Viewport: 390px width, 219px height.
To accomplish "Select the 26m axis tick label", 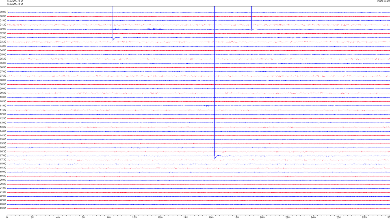I will 339,217.
